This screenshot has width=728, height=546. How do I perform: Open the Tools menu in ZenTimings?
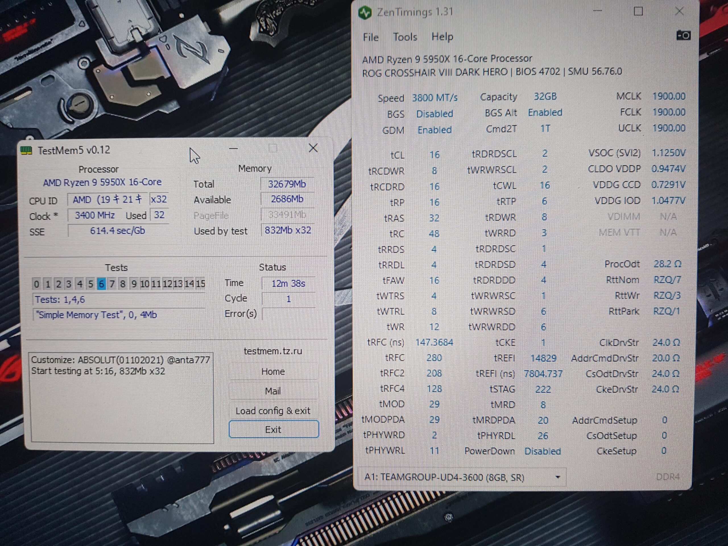click(405, 37)
